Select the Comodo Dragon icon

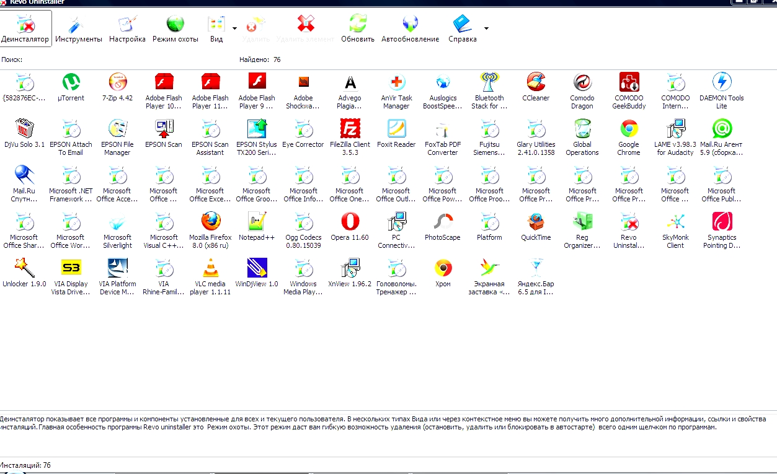[583, 82]
